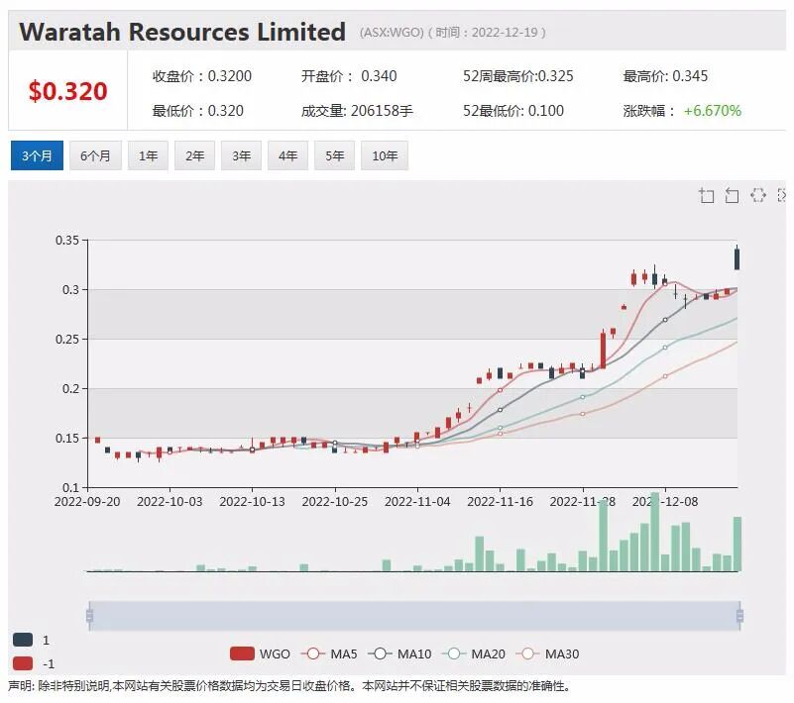Toggle the WGO candlestick series legend

tap(260, 653)
